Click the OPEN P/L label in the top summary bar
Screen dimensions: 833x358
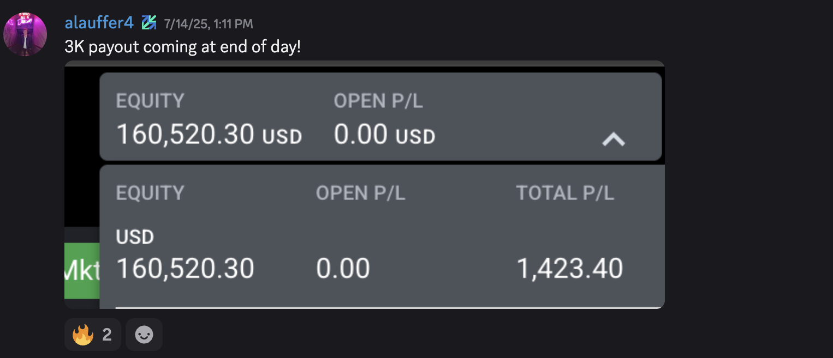pyautogui.click(x=378, y=101)
